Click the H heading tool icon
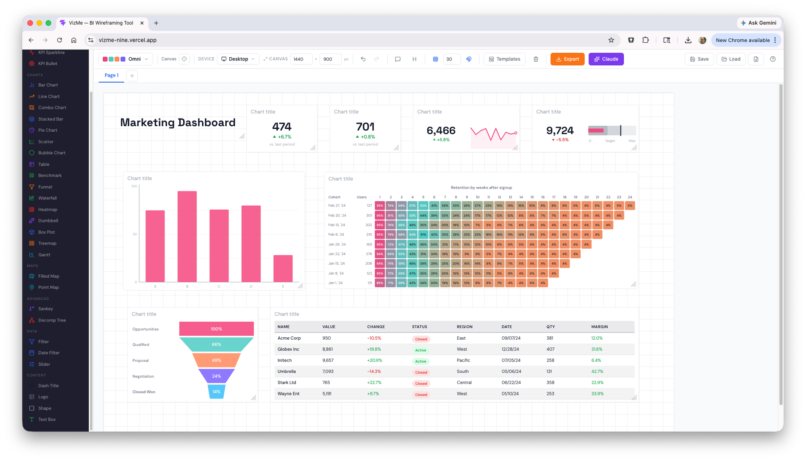Viewport: 806px width, 461px height. (414, 59)
